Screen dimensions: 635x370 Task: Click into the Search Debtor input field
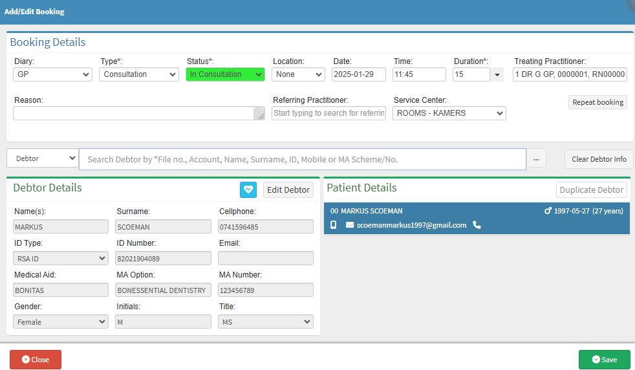click(302, 159)
